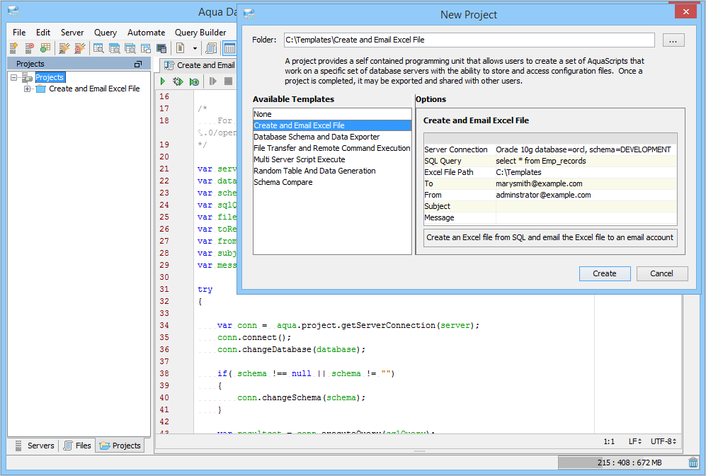Open the LF line ending selector

pos(634,441)
